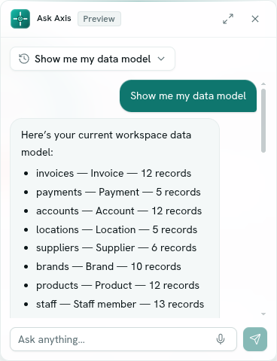Click the scrollbar up arrow
This screenshot has width=277, height=361.
coord(263,84)
